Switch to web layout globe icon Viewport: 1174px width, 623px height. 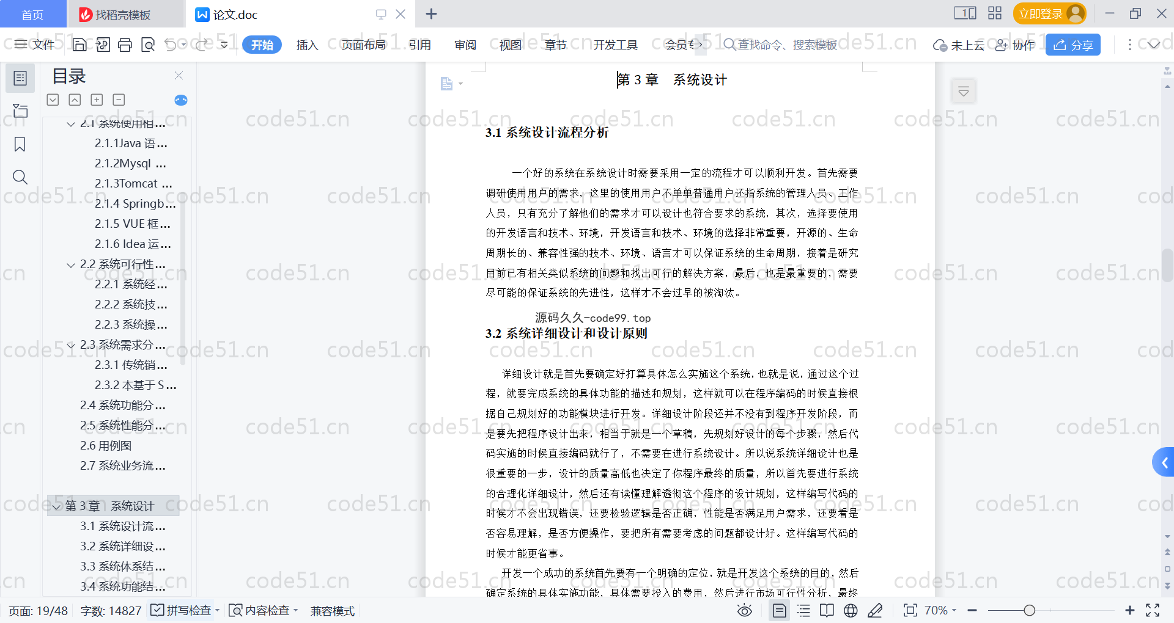(851, 610)
